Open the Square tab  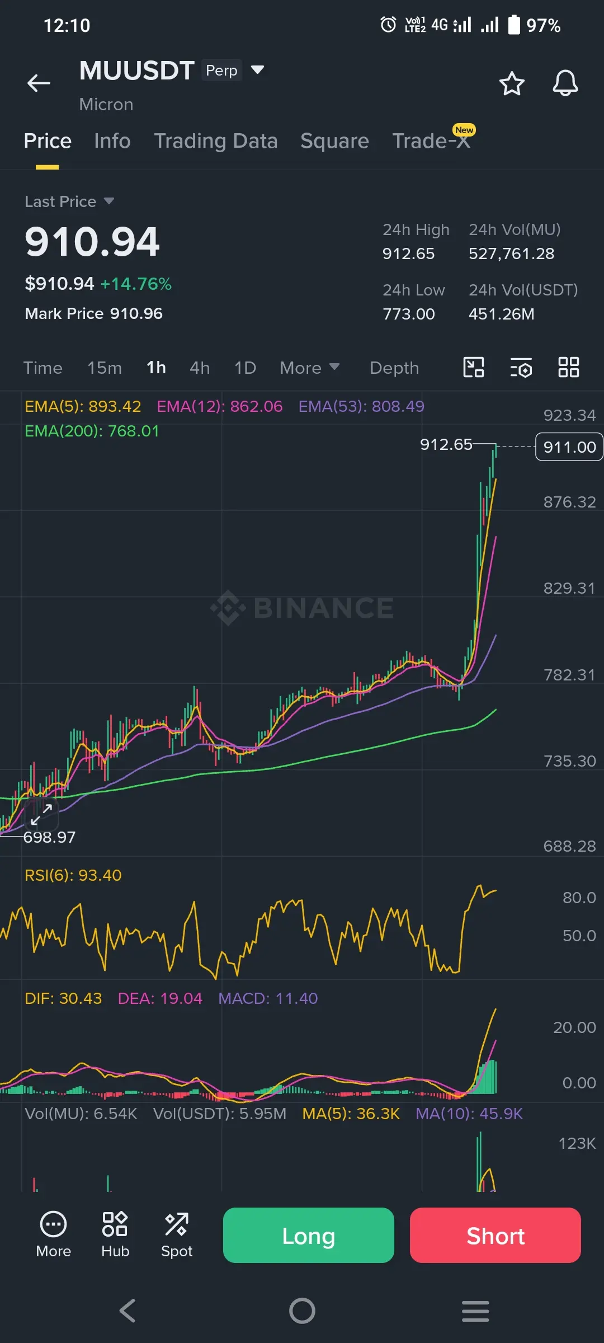[x=334, y=141]
